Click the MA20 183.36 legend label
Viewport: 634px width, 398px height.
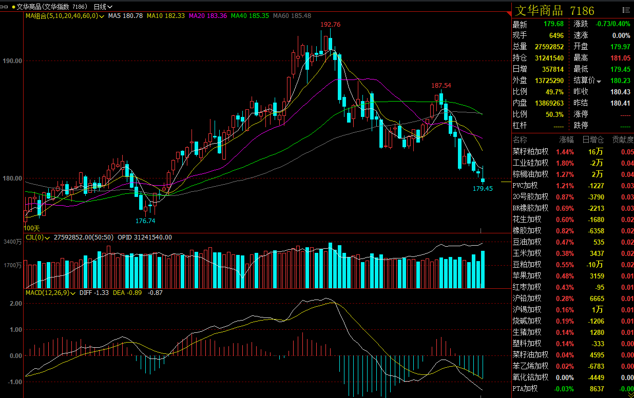[208, 16]
